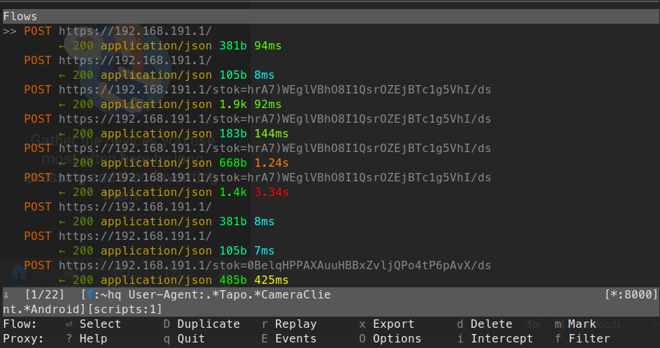This screenshot has width=660, height=348.
Task: Select the response row showing 381b 94ms
Action: tap(170, 46)
